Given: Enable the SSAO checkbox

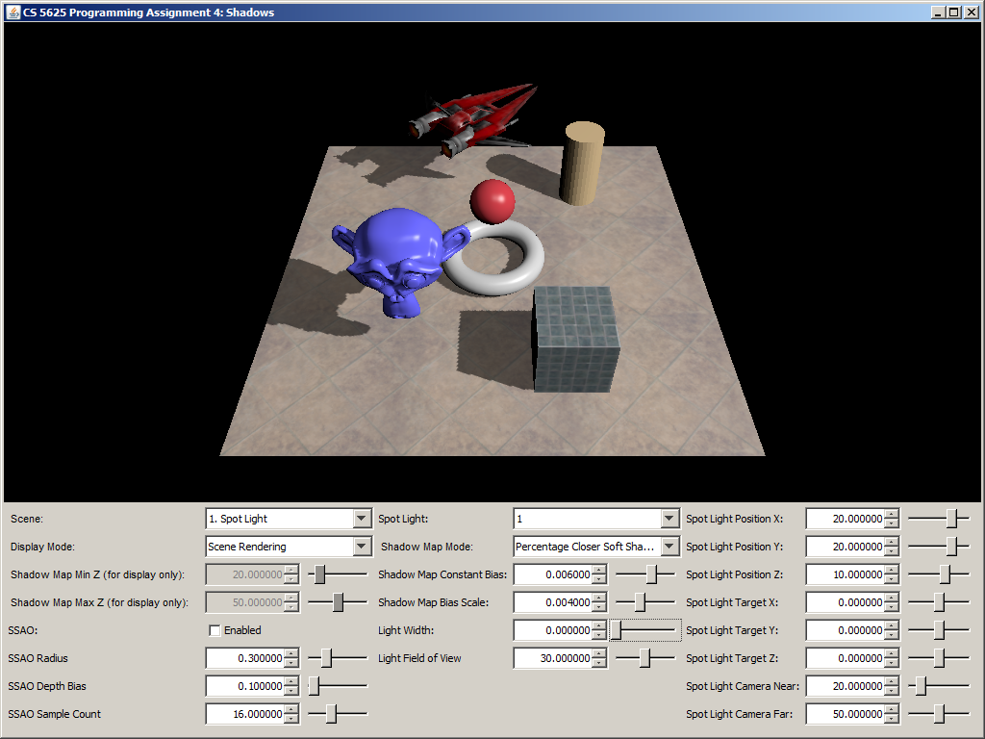Looking at the screenshot, I should click(215, 631).
